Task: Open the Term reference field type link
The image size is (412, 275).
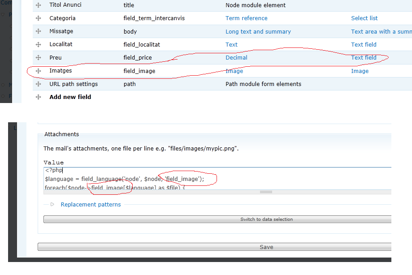Action: click(x=247, y=18)
